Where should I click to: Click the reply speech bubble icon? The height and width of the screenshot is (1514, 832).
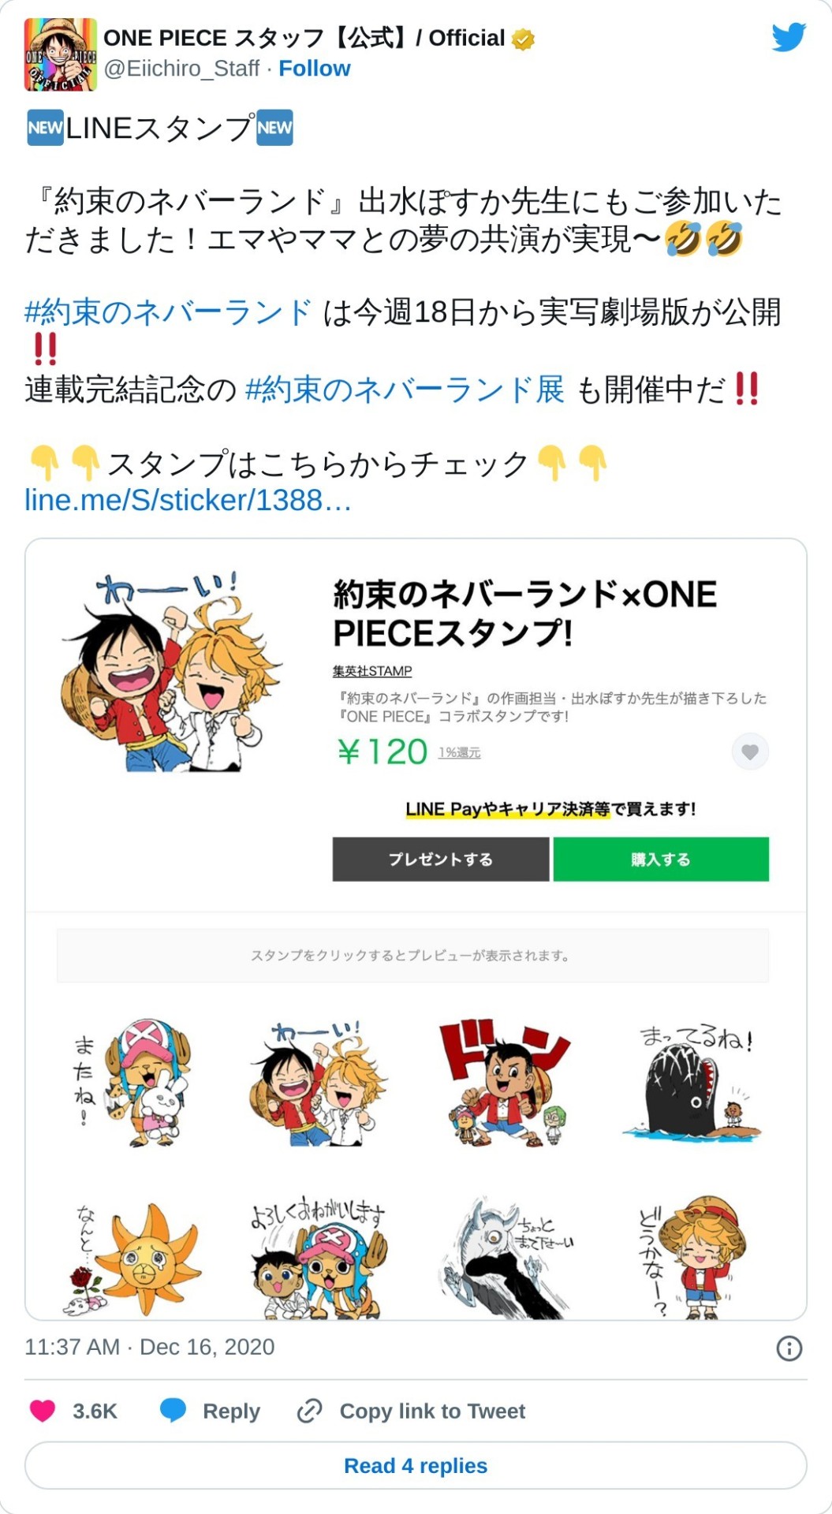(x=173, y=1411)
